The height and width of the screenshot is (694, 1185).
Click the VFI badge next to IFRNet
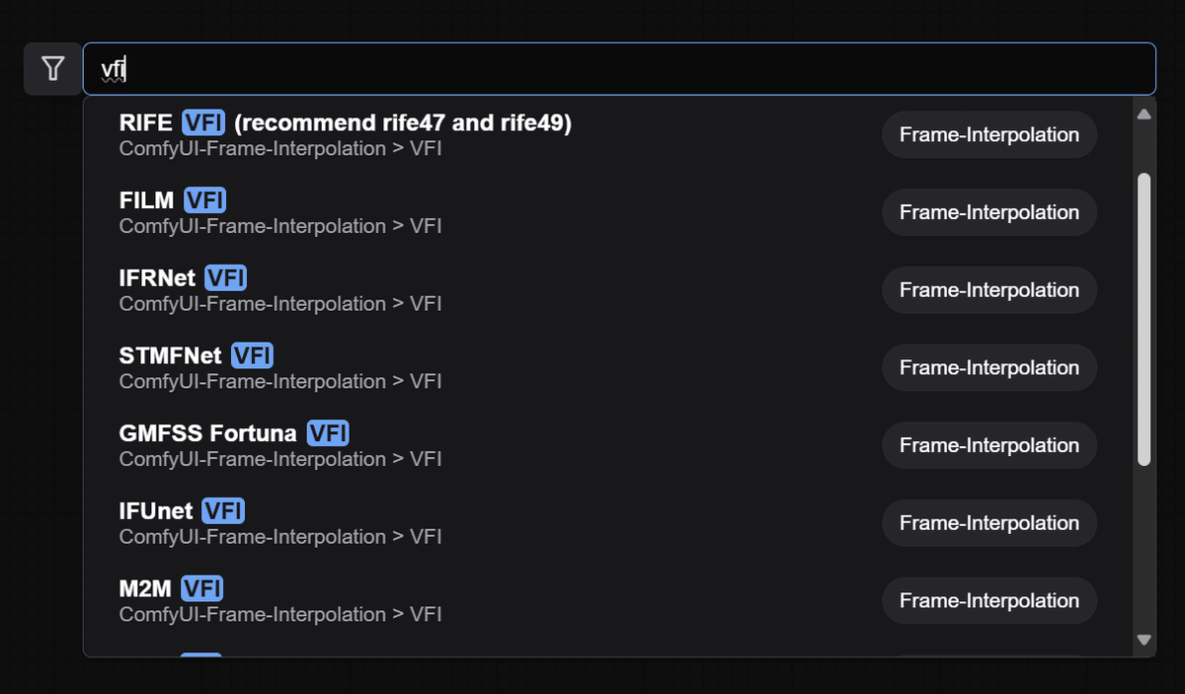point(225,277)
